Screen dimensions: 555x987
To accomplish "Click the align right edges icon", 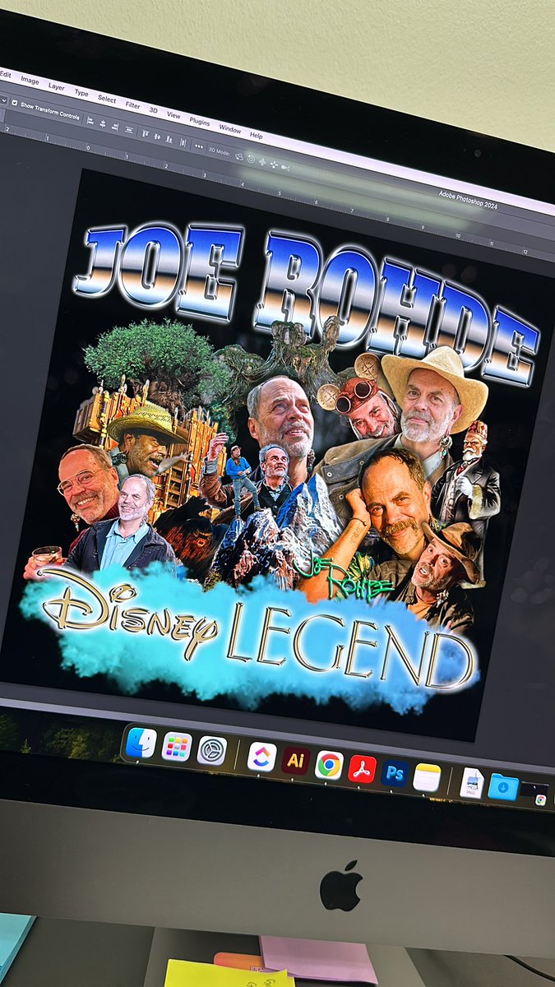I will 115,127.
